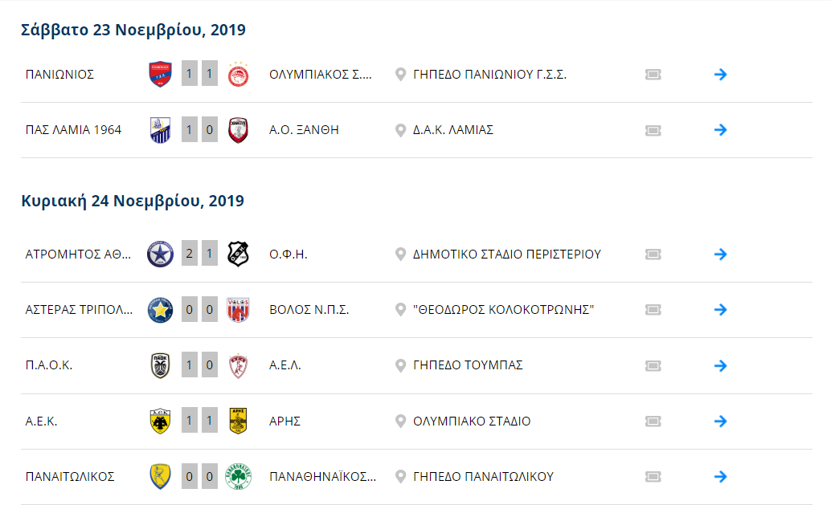Click ΑΣΤΕΡΑΣ ΤΡΙΠΟΛ... team name
Viewport: 831px width, 505px height.
pyautogui.click(x=79, y=310)
